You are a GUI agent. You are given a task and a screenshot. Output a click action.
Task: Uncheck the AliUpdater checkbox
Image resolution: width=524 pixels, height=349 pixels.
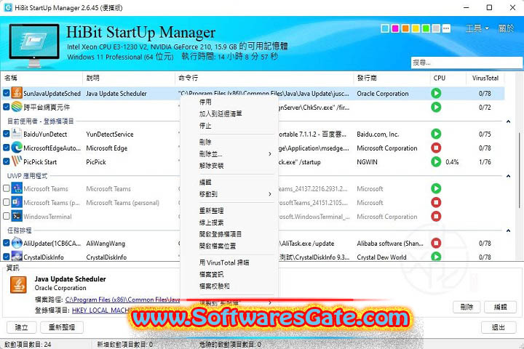pos(6,243)
